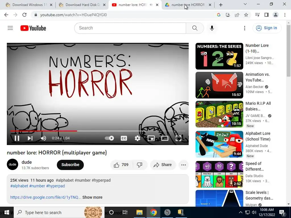Open Alphabet Lore (School Time) video
Screen dimensions: 291x218
219,144
